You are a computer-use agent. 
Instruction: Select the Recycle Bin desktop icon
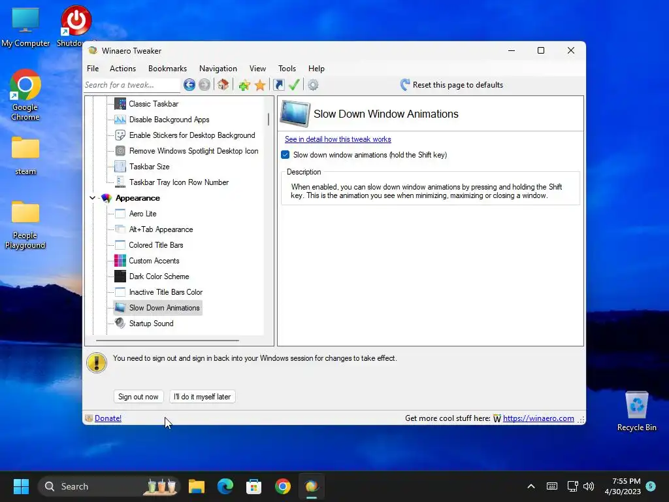(636, 411)
